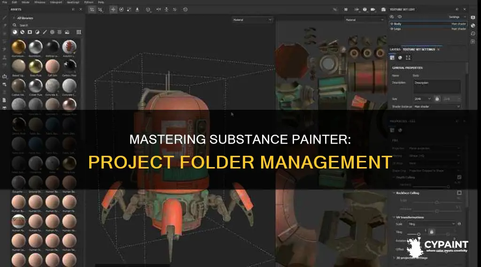This screenshot has height=267, width=481.
Task: Toggle the Tiling lock icon
Action: tap(432, 232)
